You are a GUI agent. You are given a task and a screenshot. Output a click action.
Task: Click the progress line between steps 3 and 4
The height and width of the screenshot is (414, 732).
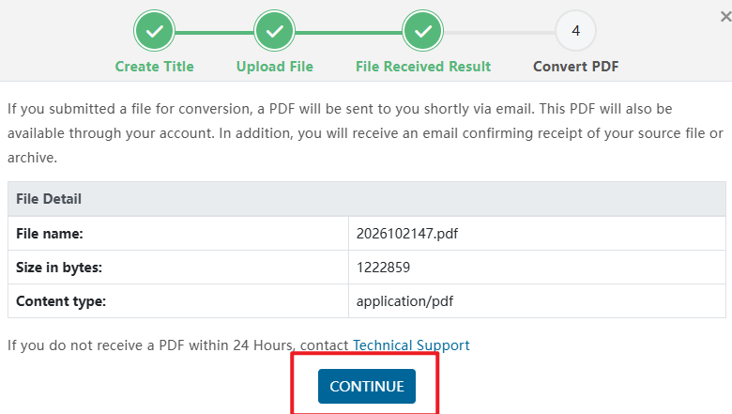point(499,33)
